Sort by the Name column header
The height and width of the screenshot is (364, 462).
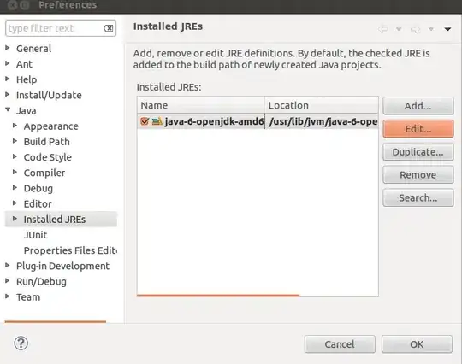201,105
